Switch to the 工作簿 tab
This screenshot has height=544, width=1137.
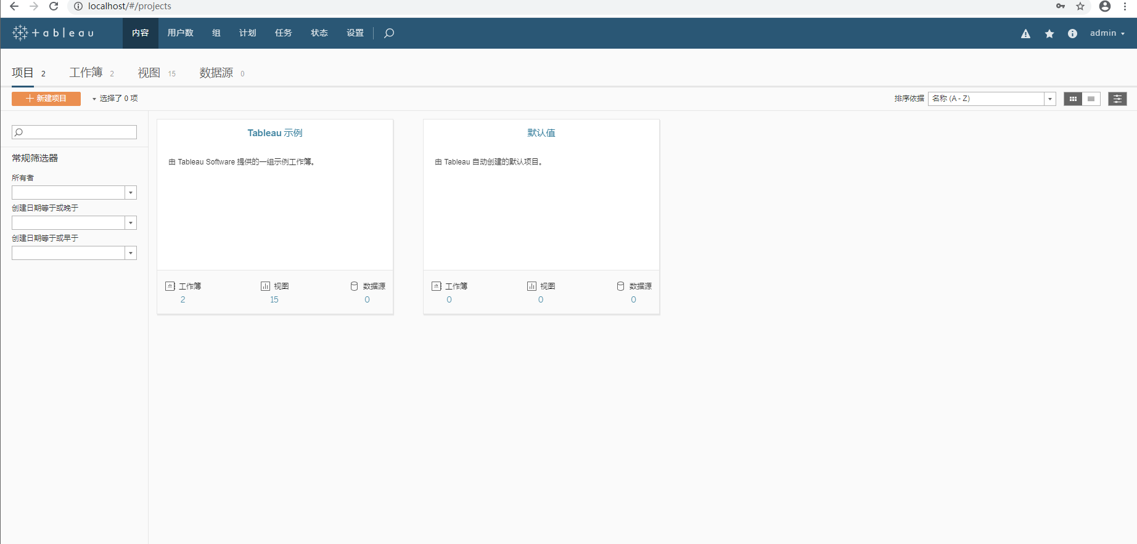(91, 73)
